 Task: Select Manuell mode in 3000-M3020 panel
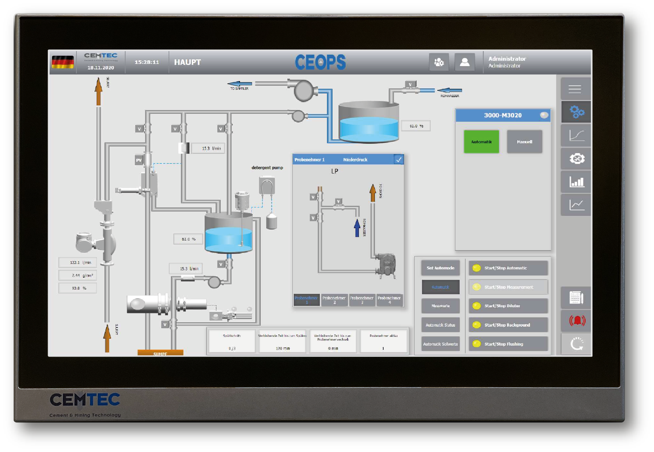point(524,142)
